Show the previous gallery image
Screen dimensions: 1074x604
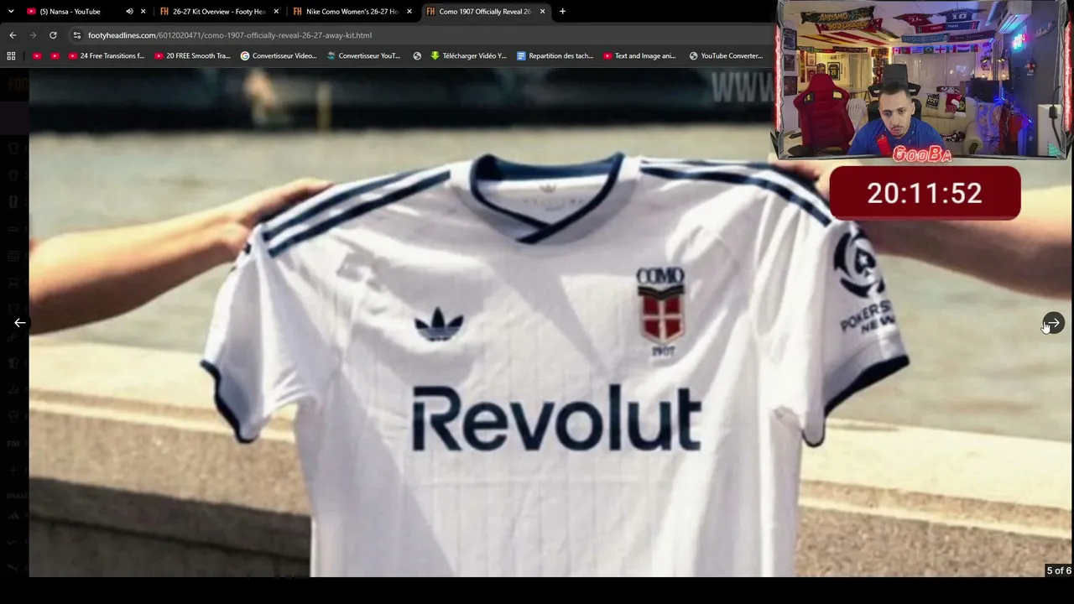(19, 323)
